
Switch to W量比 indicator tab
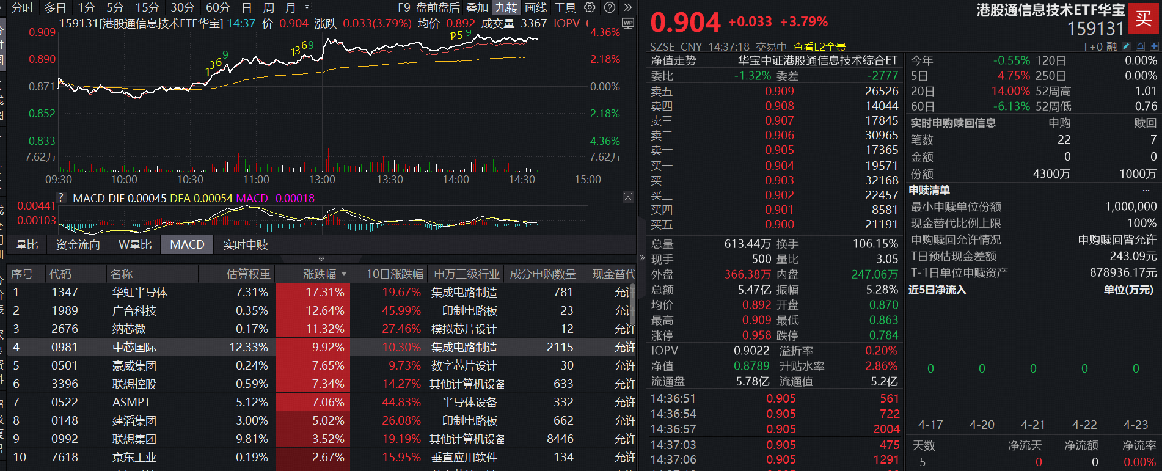[x=135, y=244]
